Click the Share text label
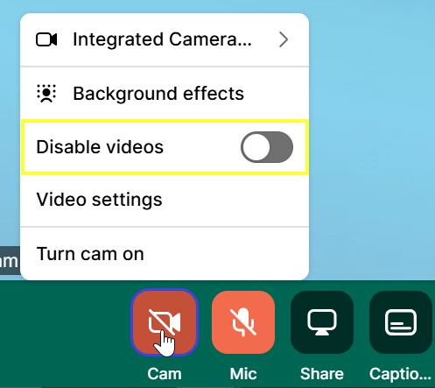435x388 pixels. [322, 374]
